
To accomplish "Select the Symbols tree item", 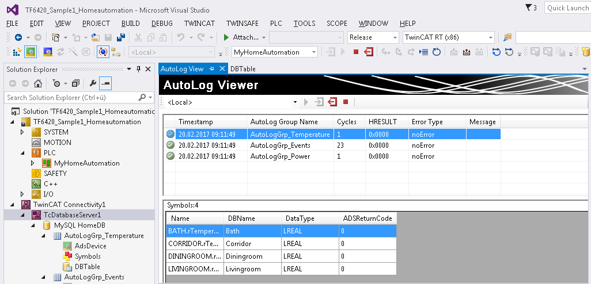I will (88, 256).
